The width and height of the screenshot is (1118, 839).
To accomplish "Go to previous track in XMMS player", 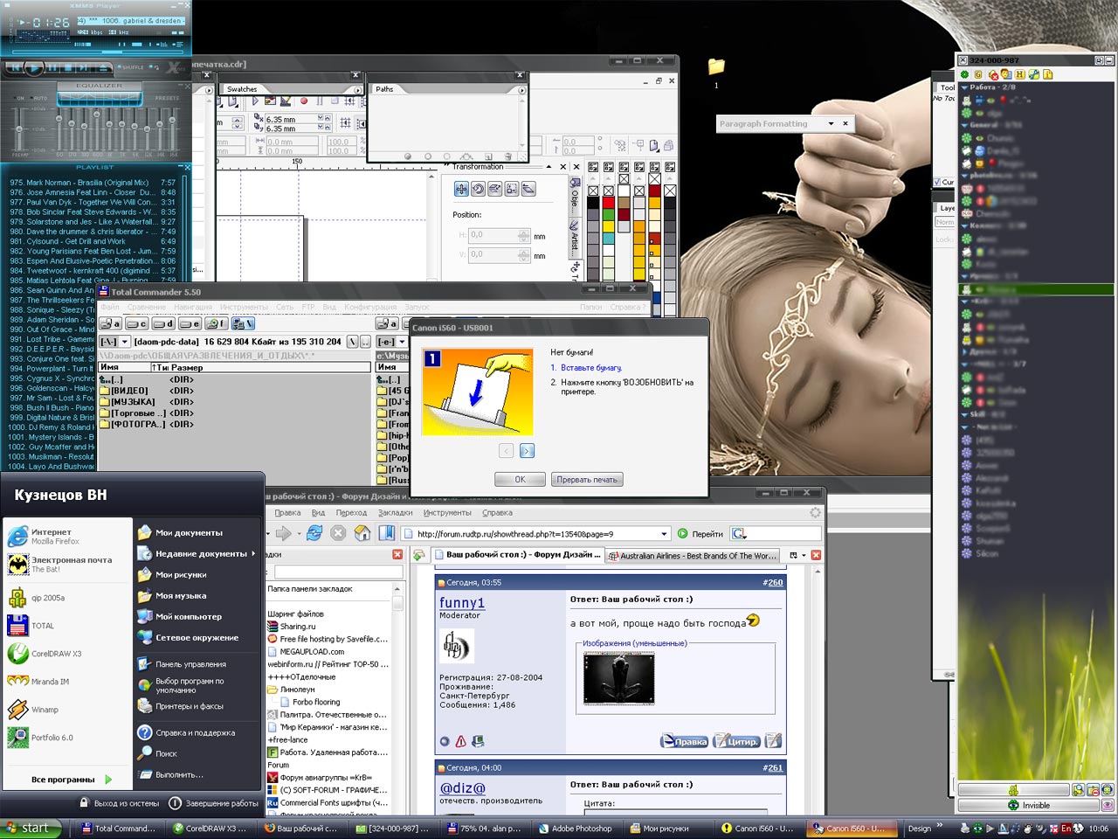I will 15,67.
